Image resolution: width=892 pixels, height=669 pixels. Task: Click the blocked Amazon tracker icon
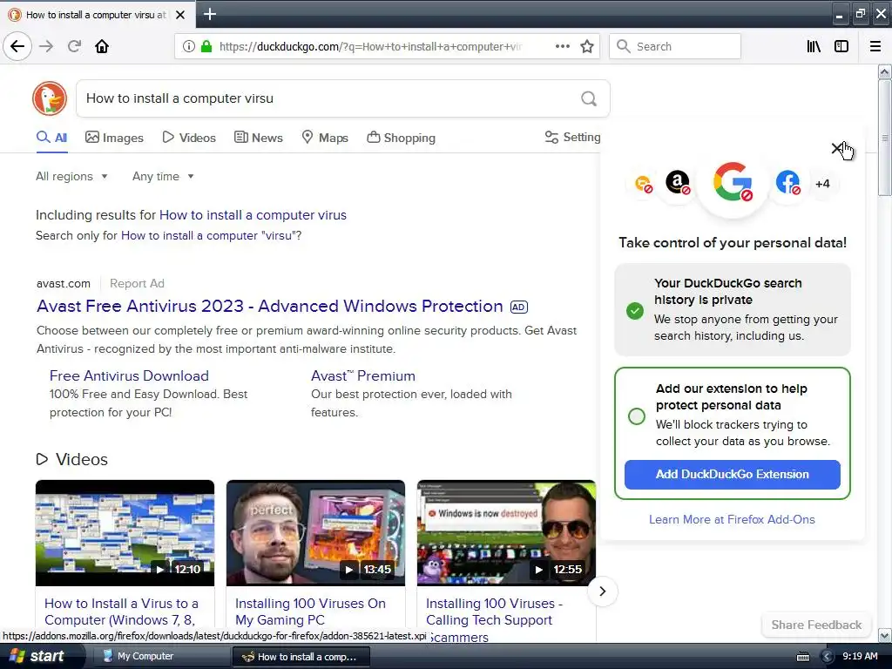coord(678,183)
